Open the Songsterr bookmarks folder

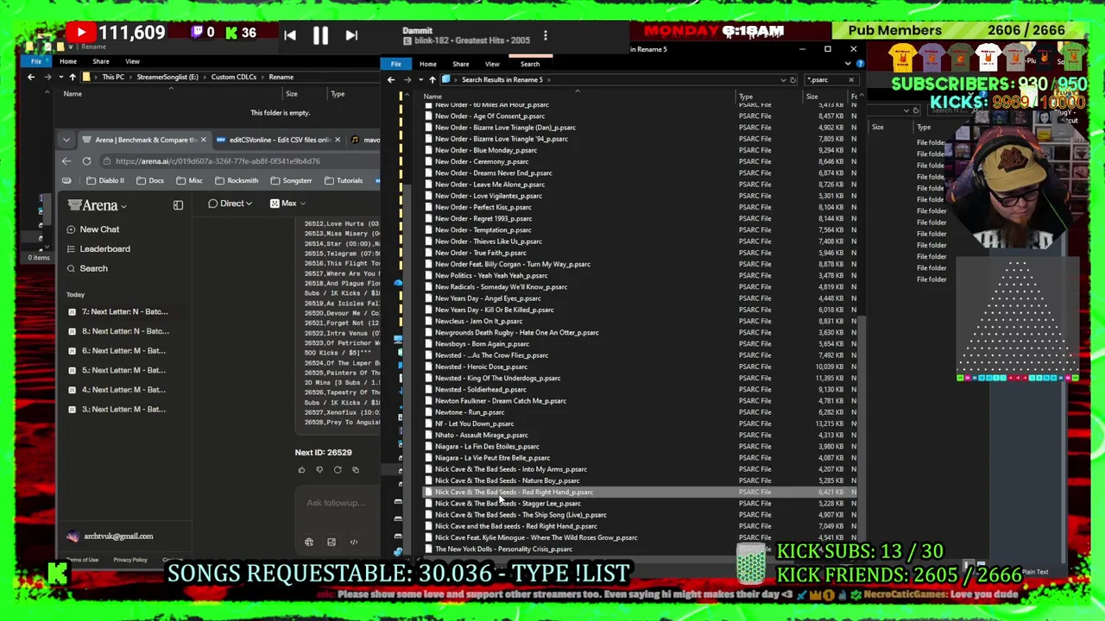291,180
